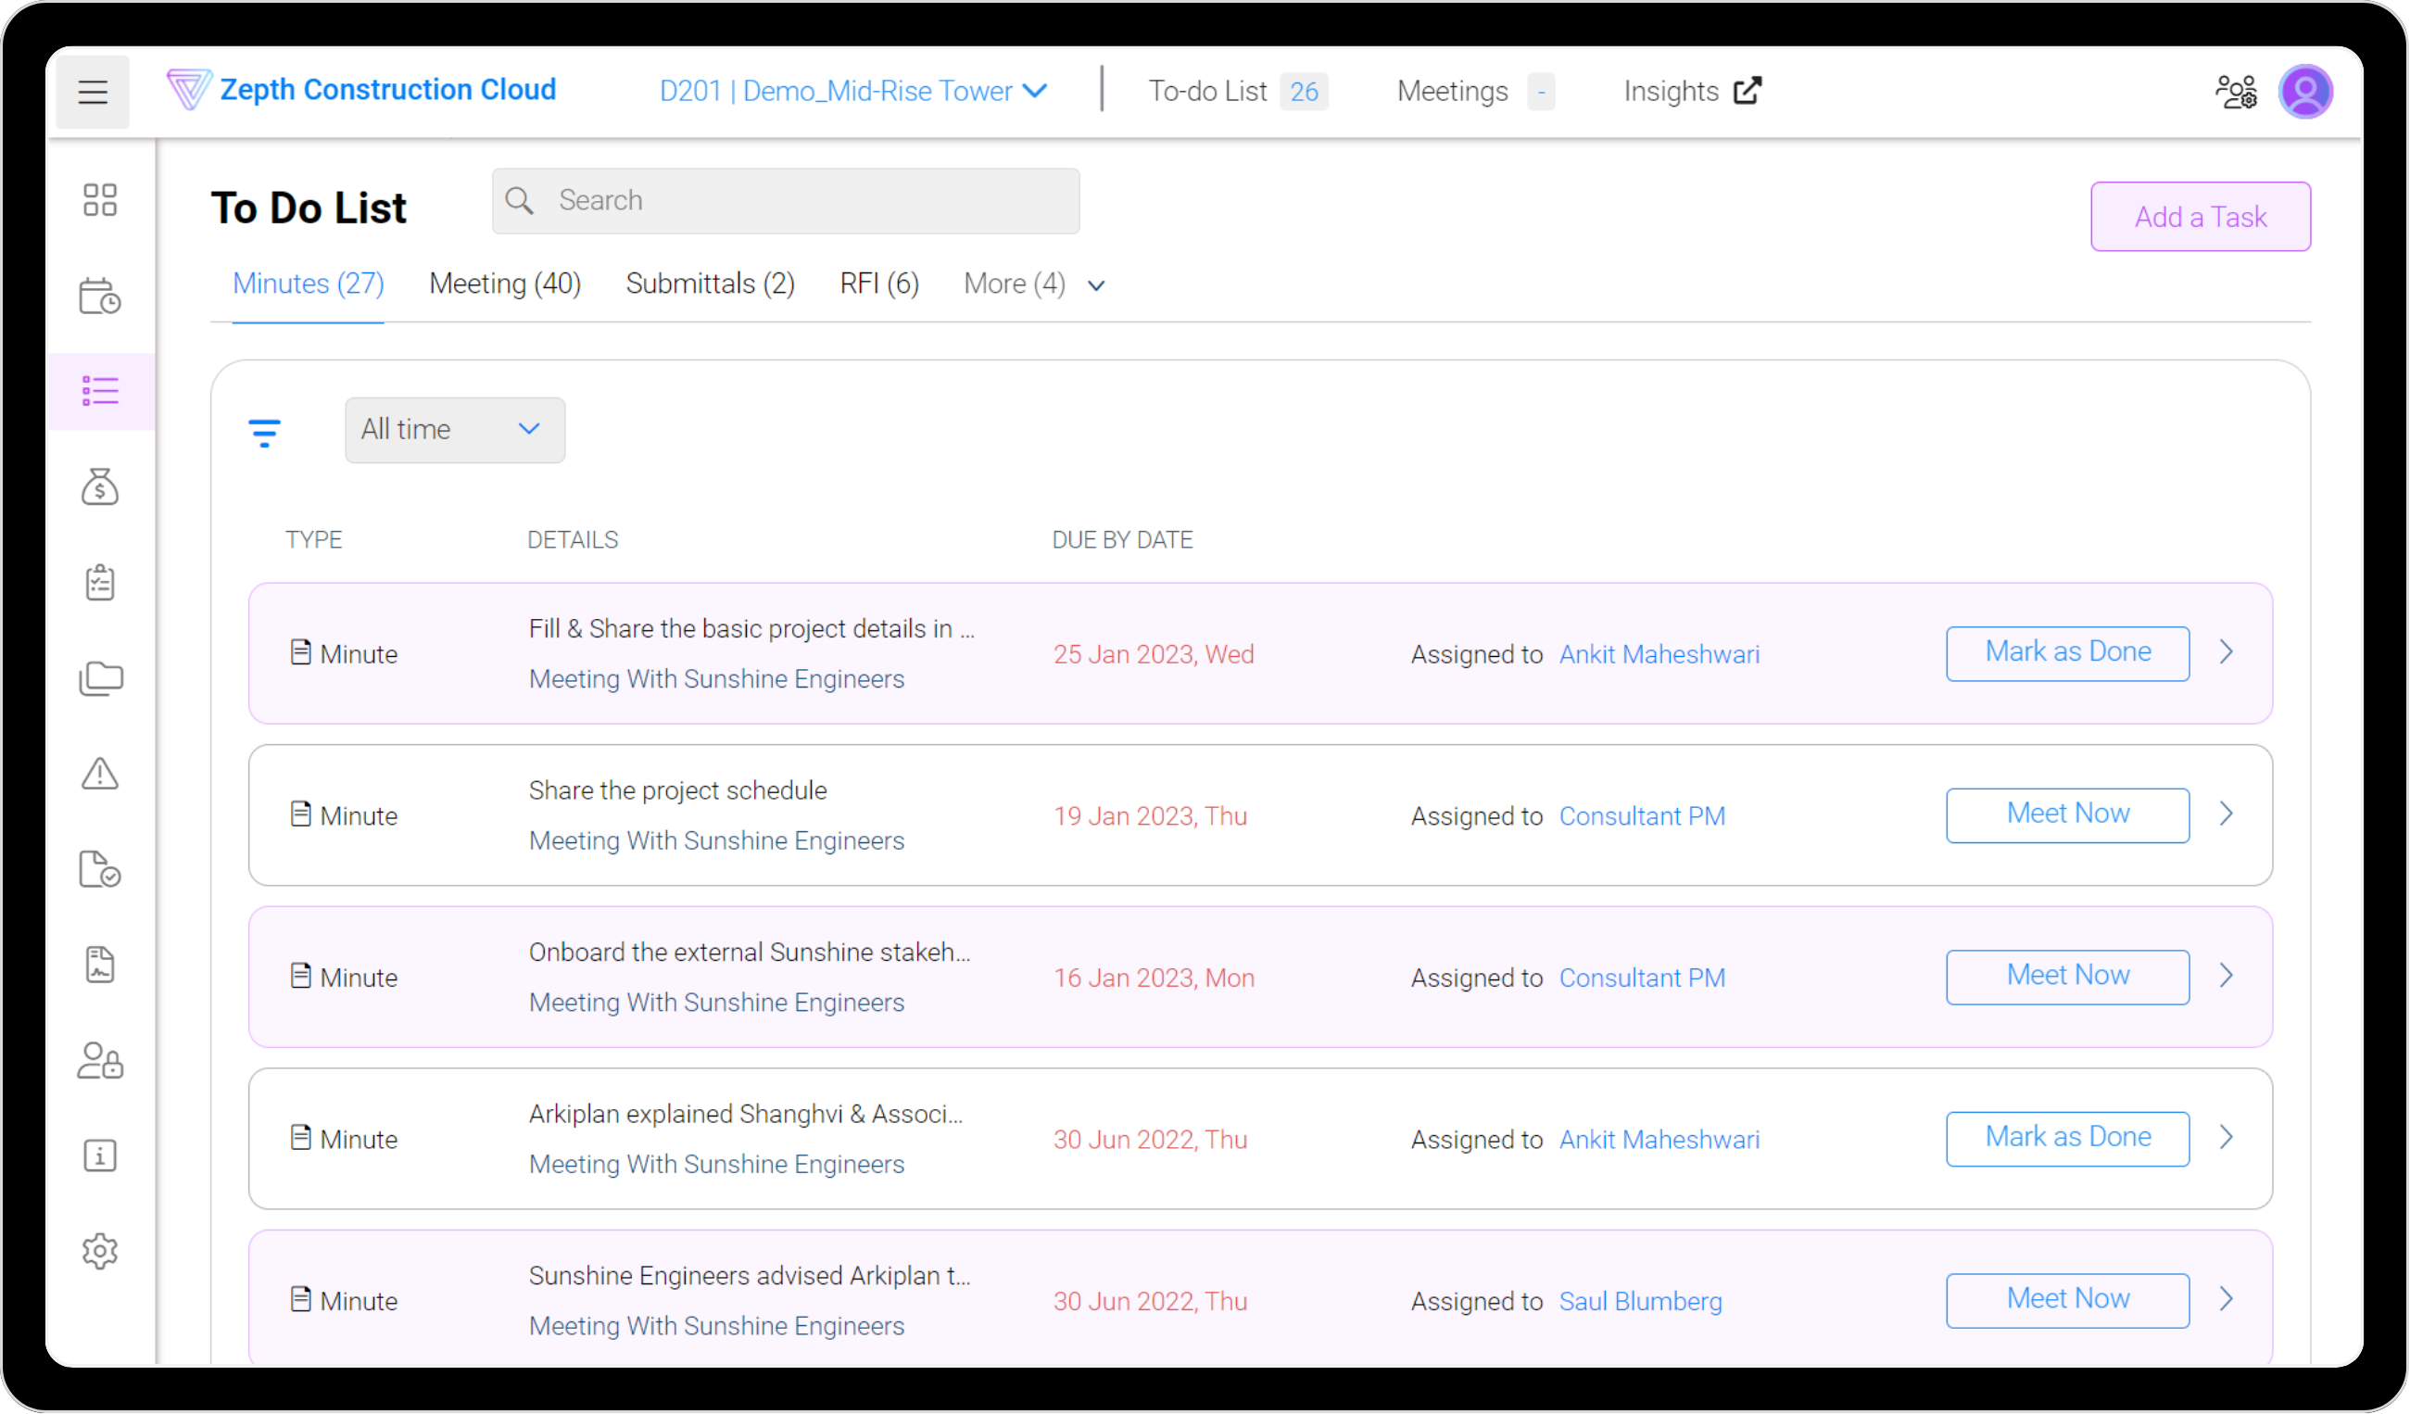Click the DUE BY DATE column header

(x=1122, y=539)
